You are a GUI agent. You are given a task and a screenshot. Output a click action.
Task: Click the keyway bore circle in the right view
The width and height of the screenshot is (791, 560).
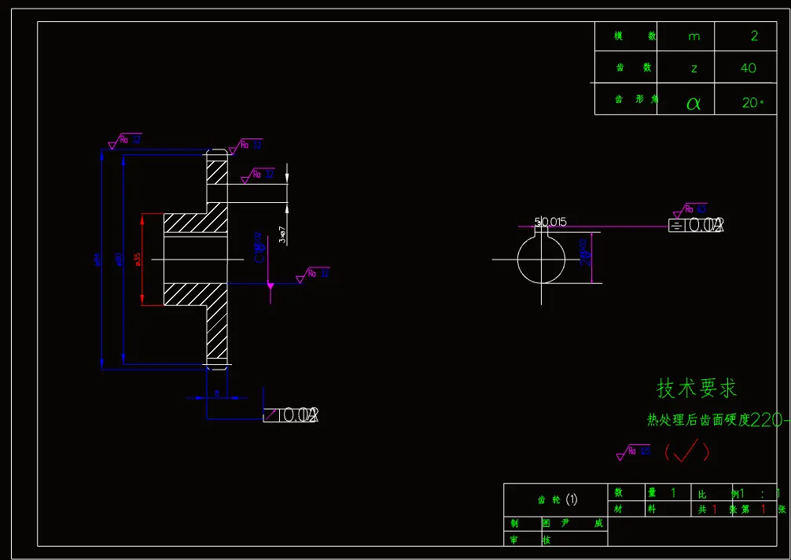click(541, 260)
